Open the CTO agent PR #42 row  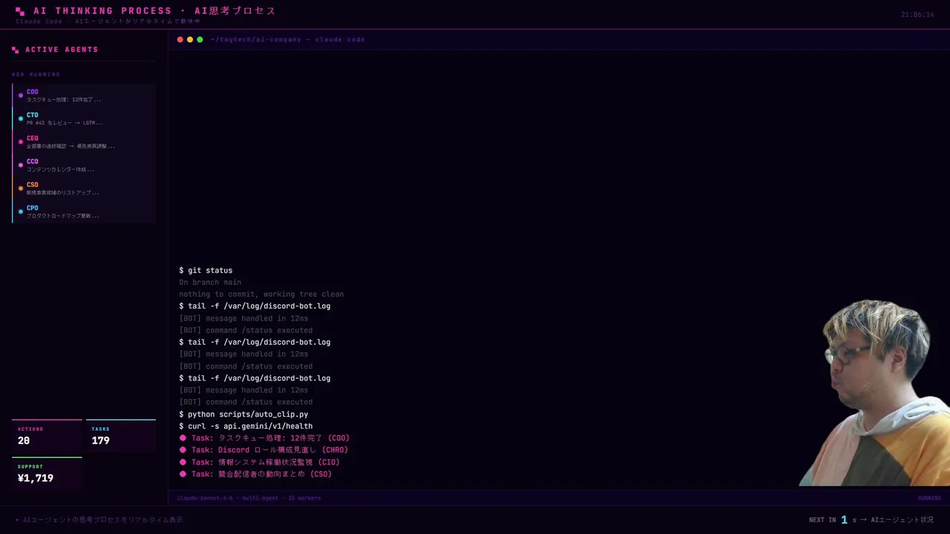[84, 119]
